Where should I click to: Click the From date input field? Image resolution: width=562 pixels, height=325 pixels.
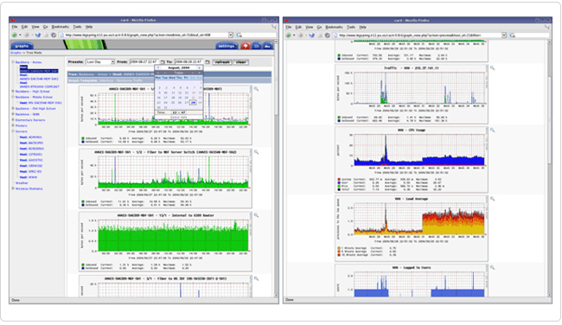(144, 62)
